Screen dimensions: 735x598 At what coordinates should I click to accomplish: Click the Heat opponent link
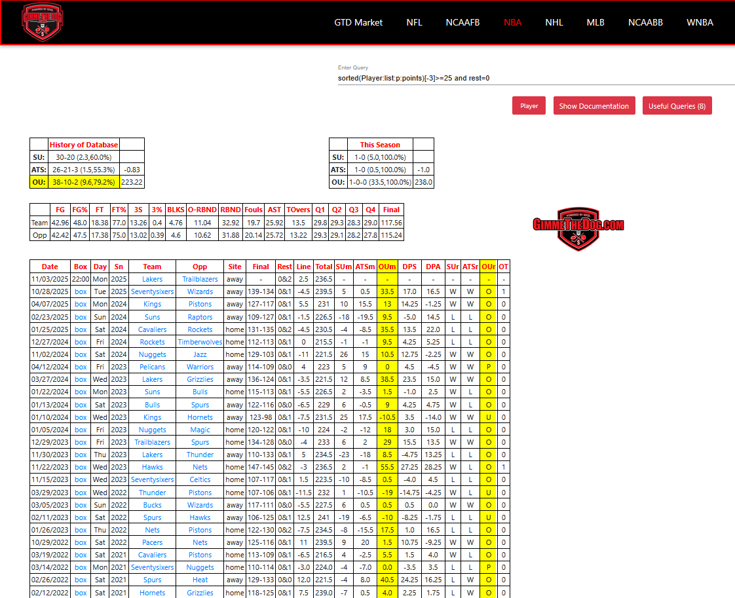coord(200,580)
